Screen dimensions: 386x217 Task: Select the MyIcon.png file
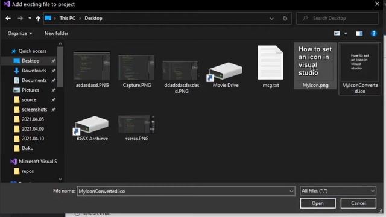click(x=315, y=66)
